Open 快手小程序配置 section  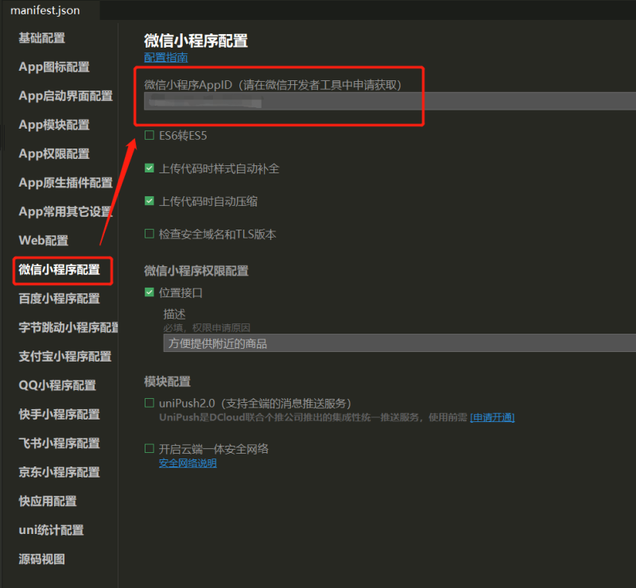click(x=59, y=415)
